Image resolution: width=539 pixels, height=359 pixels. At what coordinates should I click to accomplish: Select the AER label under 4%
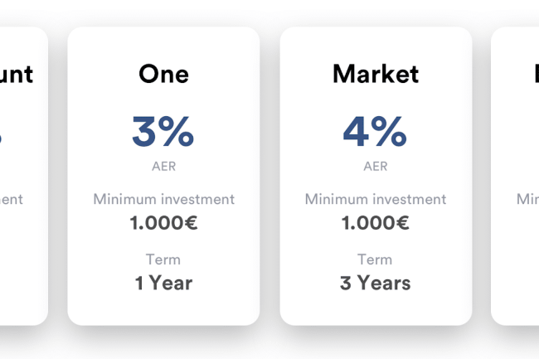tap(376, 167)
